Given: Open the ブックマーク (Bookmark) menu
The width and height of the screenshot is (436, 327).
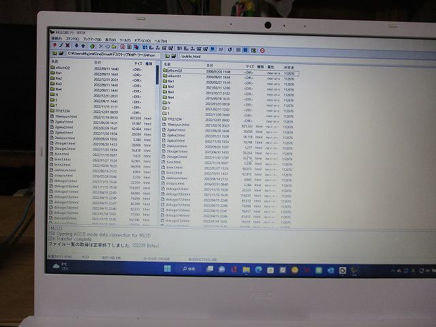Looking at the screenshot, I should pos(93,39).
